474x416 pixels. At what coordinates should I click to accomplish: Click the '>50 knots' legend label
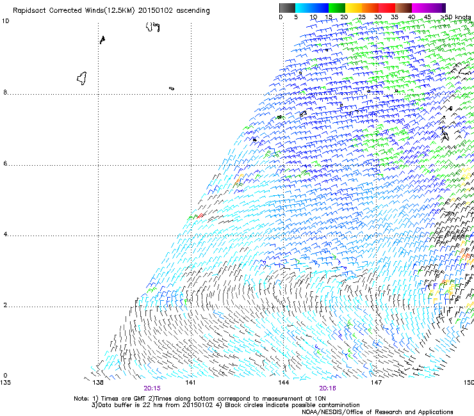point(455,17)
